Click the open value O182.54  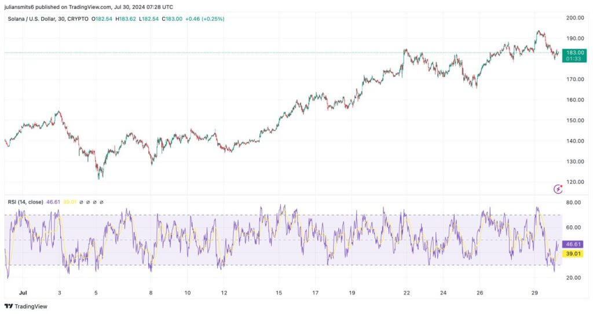[x=102, y=19]
